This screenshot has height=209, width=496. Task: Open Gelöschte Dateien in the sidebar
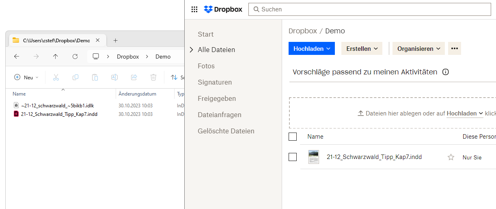[x=226, y=131]
